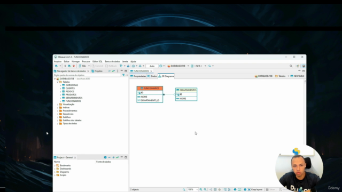Open the Editor SQL menu
Image resolution: width=342 pixels, height=192 pixels.
coord(97,62)
